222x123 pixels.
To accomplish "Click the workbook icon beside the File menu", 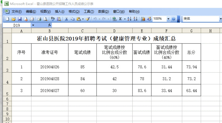I will (x=7, y=11).
